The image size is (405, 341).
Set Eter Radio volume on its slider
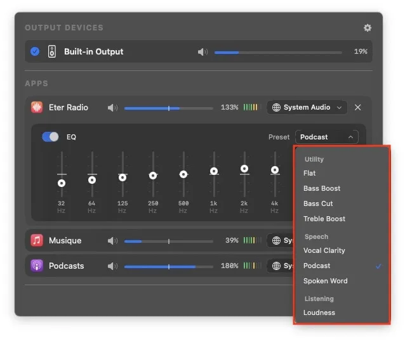coord(169,108)
